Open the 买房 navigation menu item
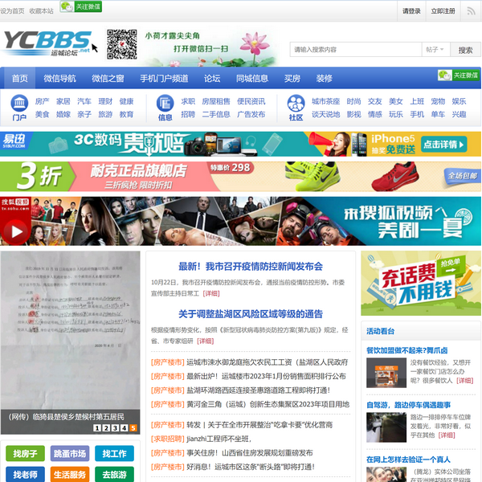The width and height of the screenshot is (482, 482). pyautogui.click(x=292, y=79)
